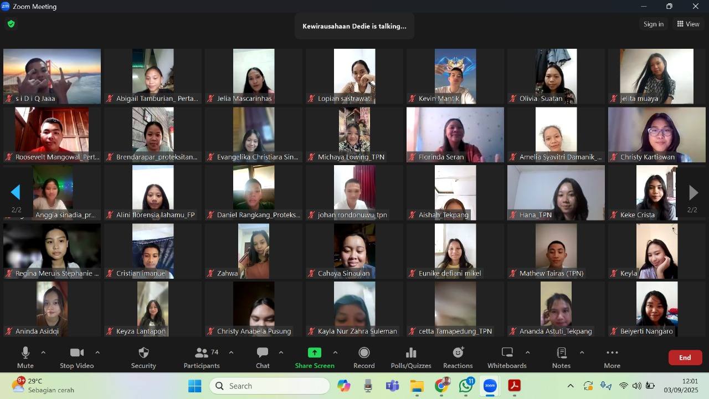This screenshot has width=709, height=399.
Task: Stop Video camera toggle
Action: click(76, 357)
